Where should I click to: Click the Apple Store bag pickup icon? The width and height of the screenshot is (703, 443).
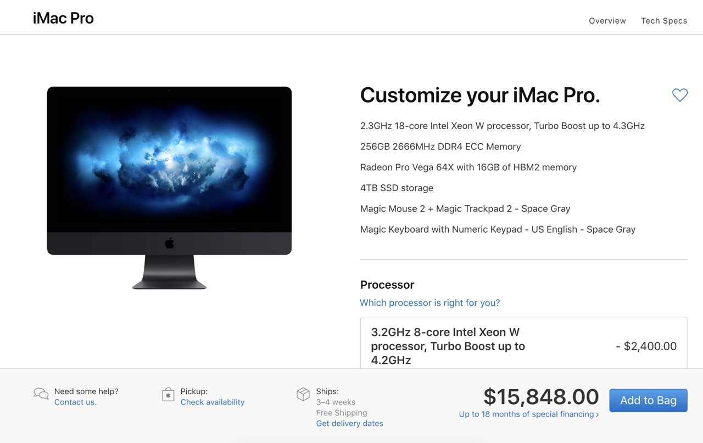click(168, 394)
